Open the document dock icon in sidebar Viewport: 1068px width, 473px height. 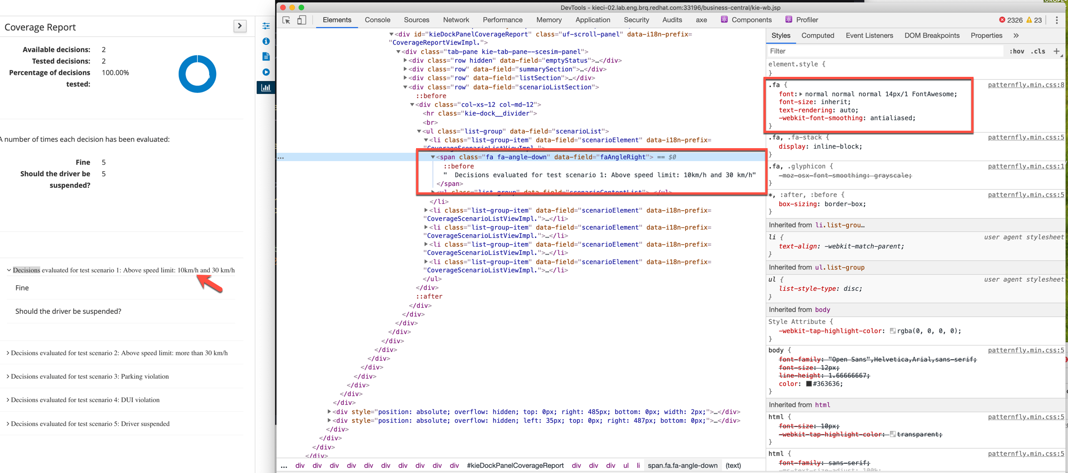click(266, 57)
